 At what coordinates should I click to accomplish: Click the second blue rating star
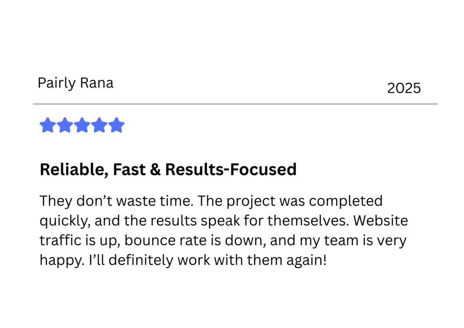coord(65,125)
